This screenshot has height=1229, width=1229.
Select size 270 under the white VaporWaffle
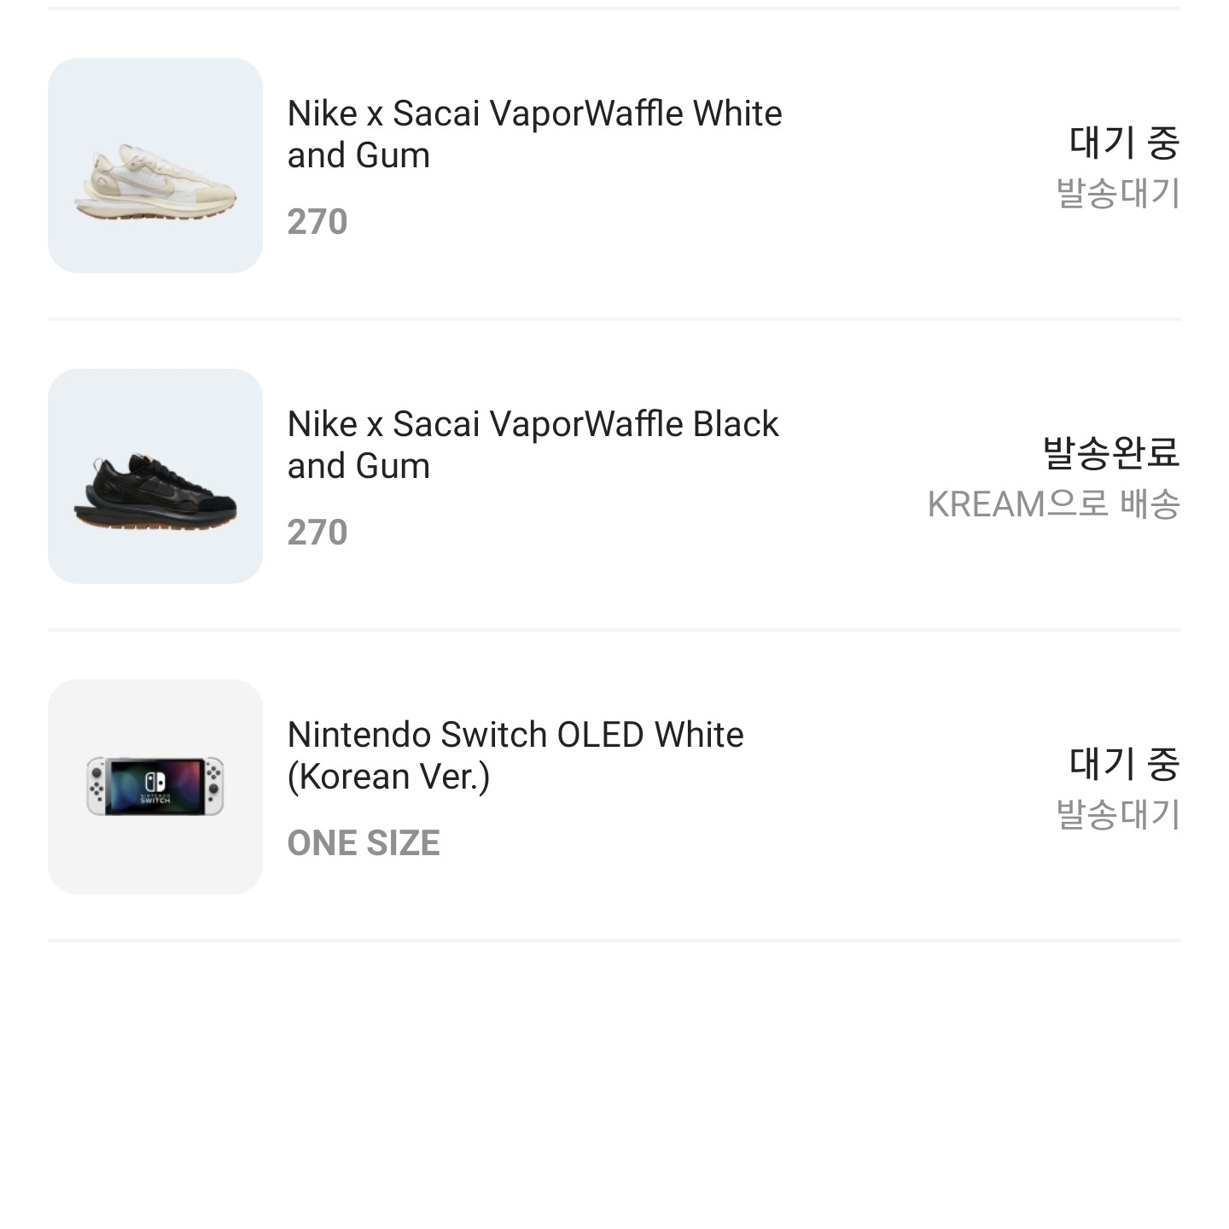(317, 223)
